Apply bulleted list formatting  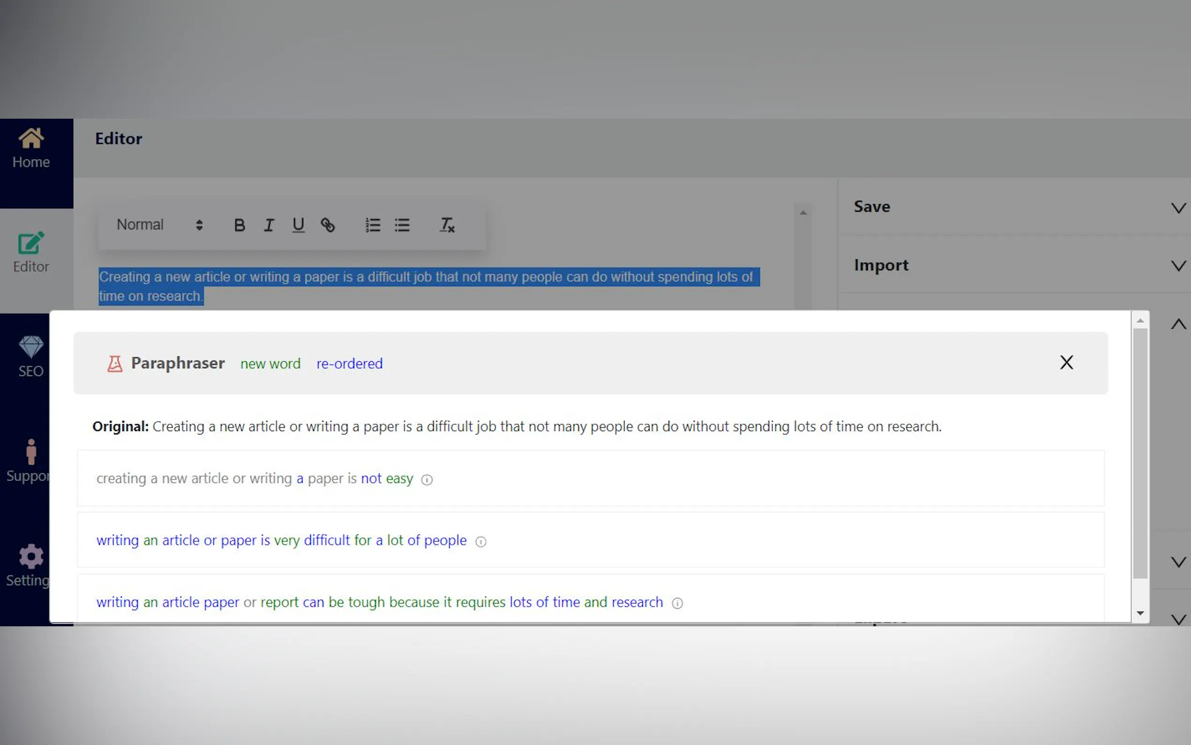(x=402, y=225)
